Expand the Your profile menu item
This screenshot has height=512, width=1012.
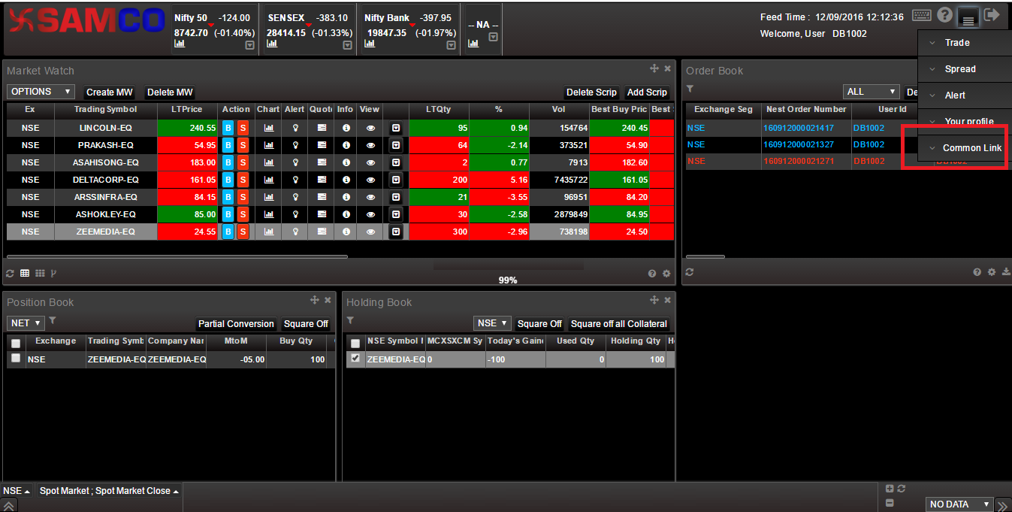(965, 121)
